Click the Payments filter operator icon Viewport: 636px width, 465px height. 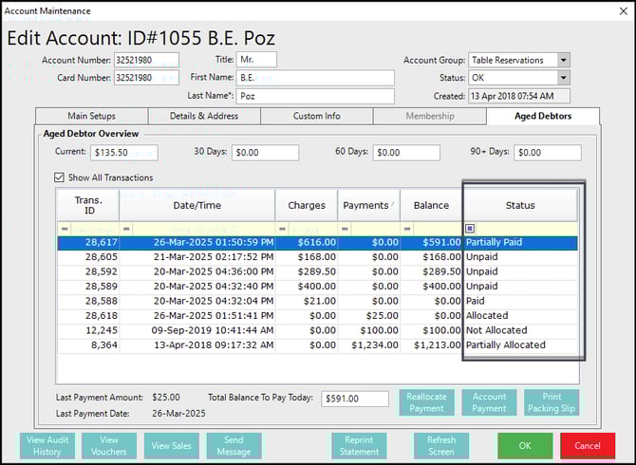[x=345, y=229]
